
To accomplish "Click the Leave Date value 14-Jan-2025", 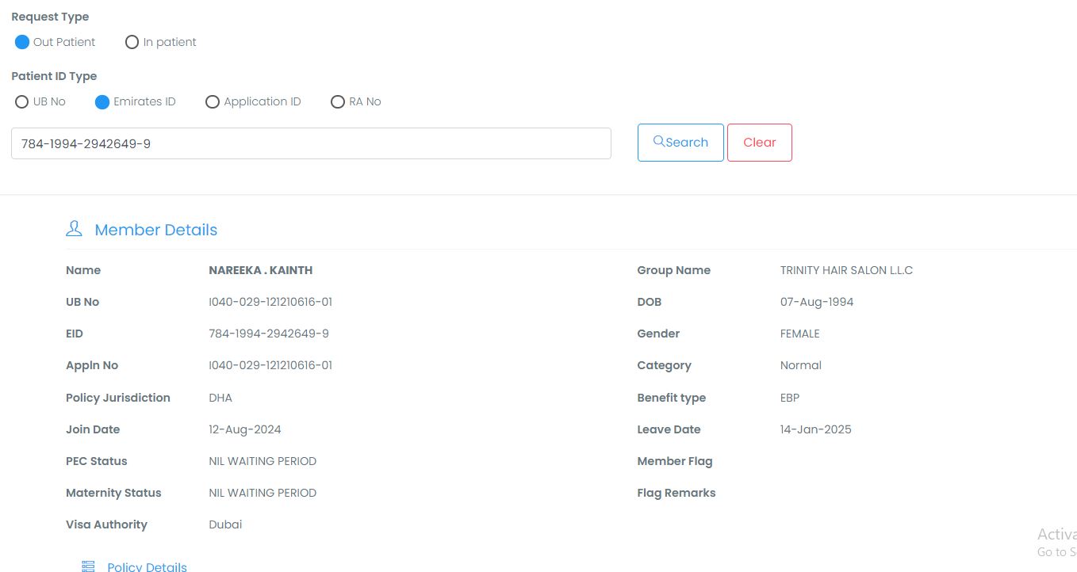I will pos(815,429).
